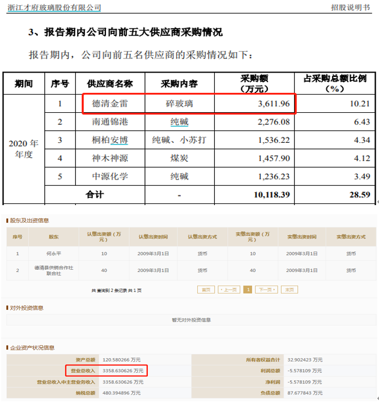Select supplier cell 神木神源
The image size is (379, 404).
[x=110, y=158]
